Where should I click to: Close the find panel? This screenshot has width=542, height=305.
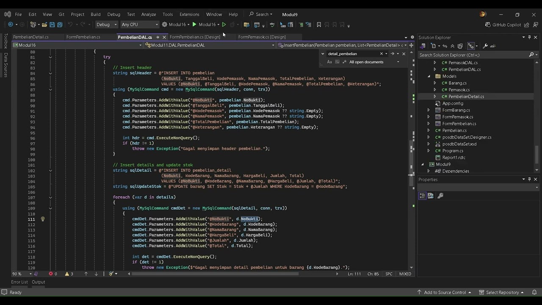[404, 54]
